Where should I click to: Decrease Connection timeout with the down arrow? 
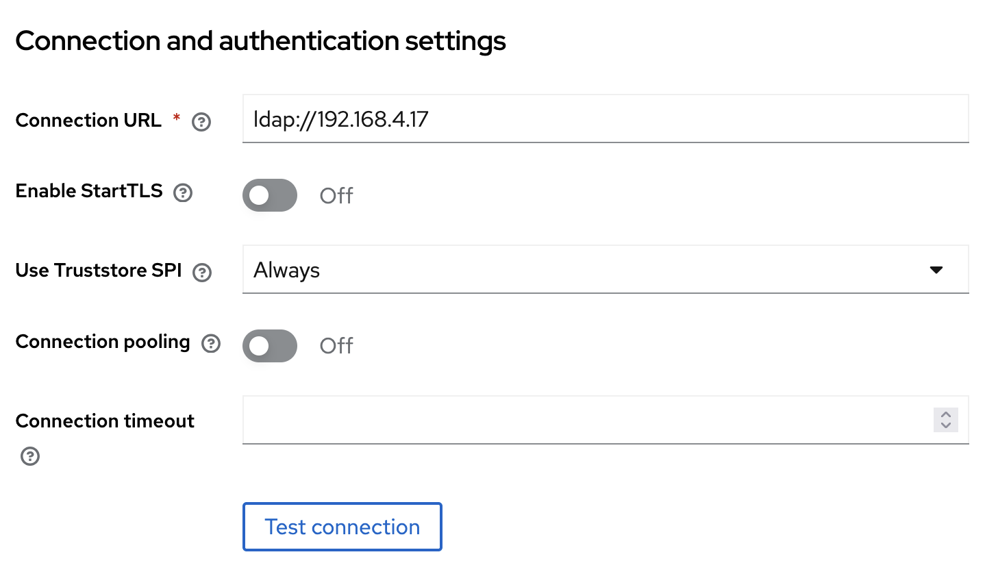click(946, 425)
